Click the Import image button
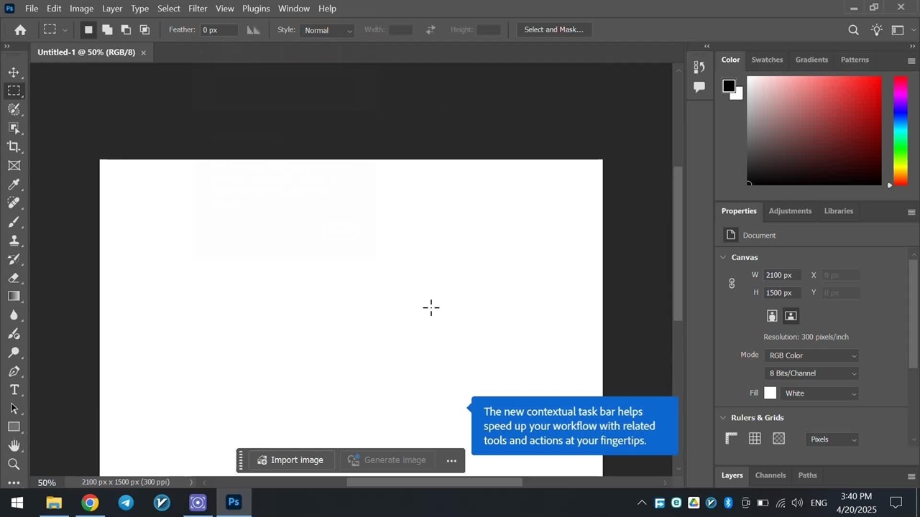This screenshot has width=920, height=517. 290,460
